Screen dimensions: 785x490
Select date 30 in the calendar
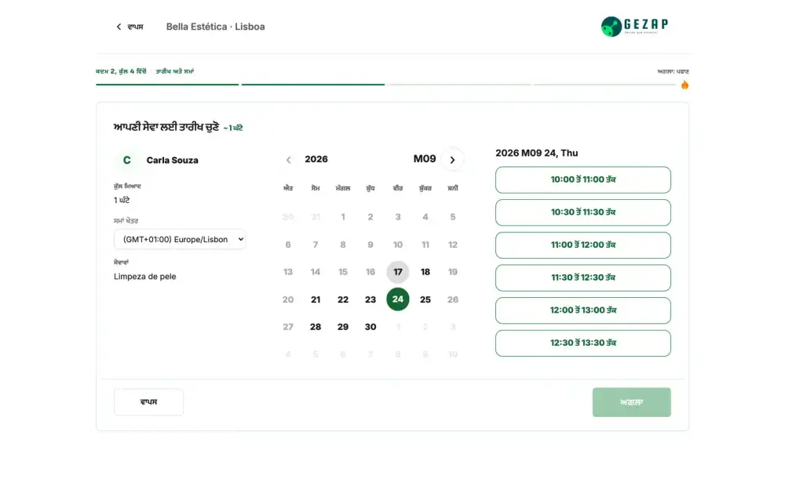coord(370,326)
